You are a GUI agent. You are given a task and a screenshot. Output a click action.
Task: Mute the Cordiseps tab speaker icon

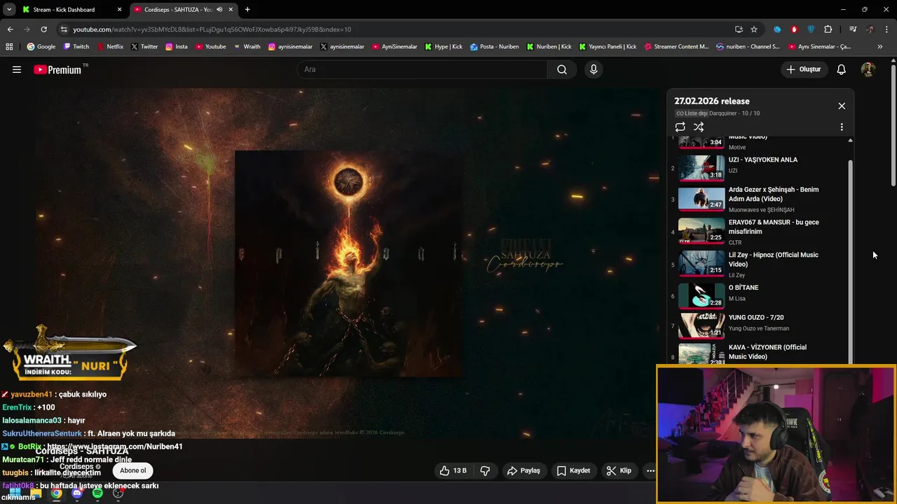(x=219, y=10)
